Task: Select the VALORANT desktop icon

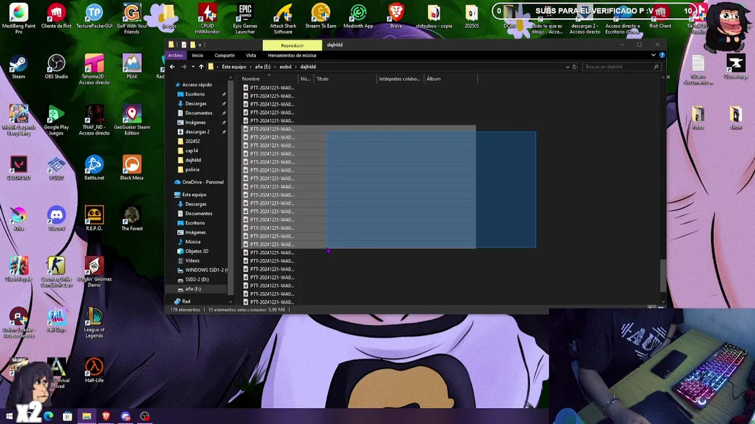Action: (18, 168)
